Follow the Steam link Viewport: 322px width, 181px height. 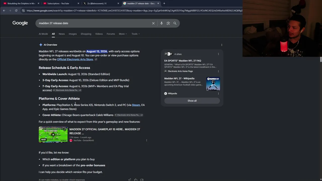pyautogui.click(x=136, y=105)
